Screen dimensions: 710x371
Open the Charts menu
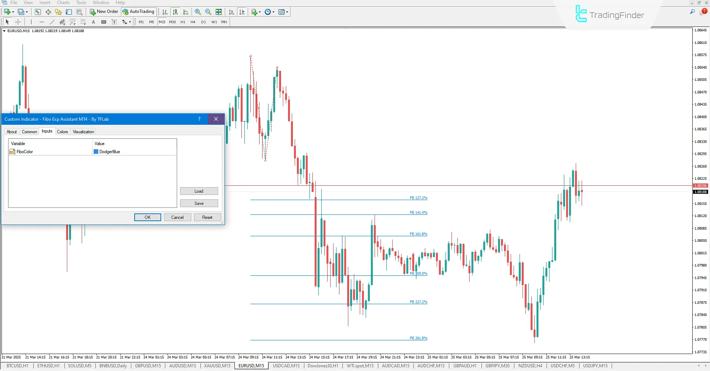coord(63,3)
